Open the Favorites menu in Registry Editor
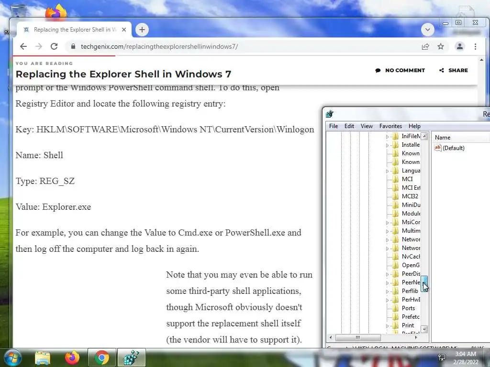The height and width of the screenshot is (367, 490). (x=390, y=126)
